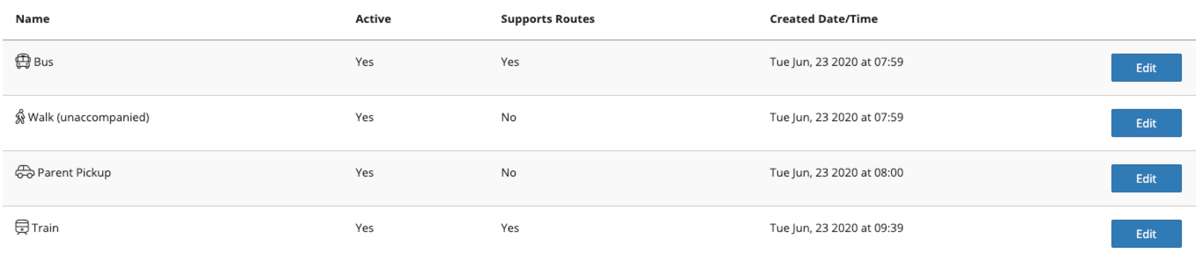The image size is (1196, 268).
Task: Click Walk row's Active Yes value
Action: 364,117
